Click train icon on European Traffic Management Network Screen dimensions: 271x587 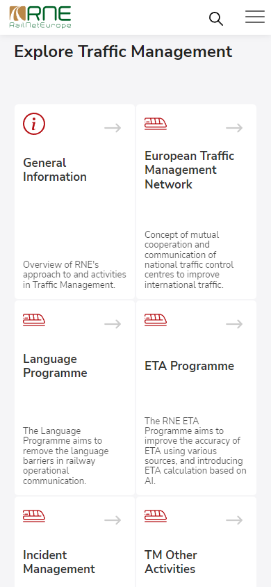click(x=156, y=124)
